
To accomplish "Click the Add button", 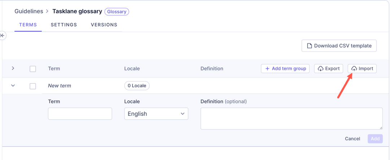I will tap(375, 139).
